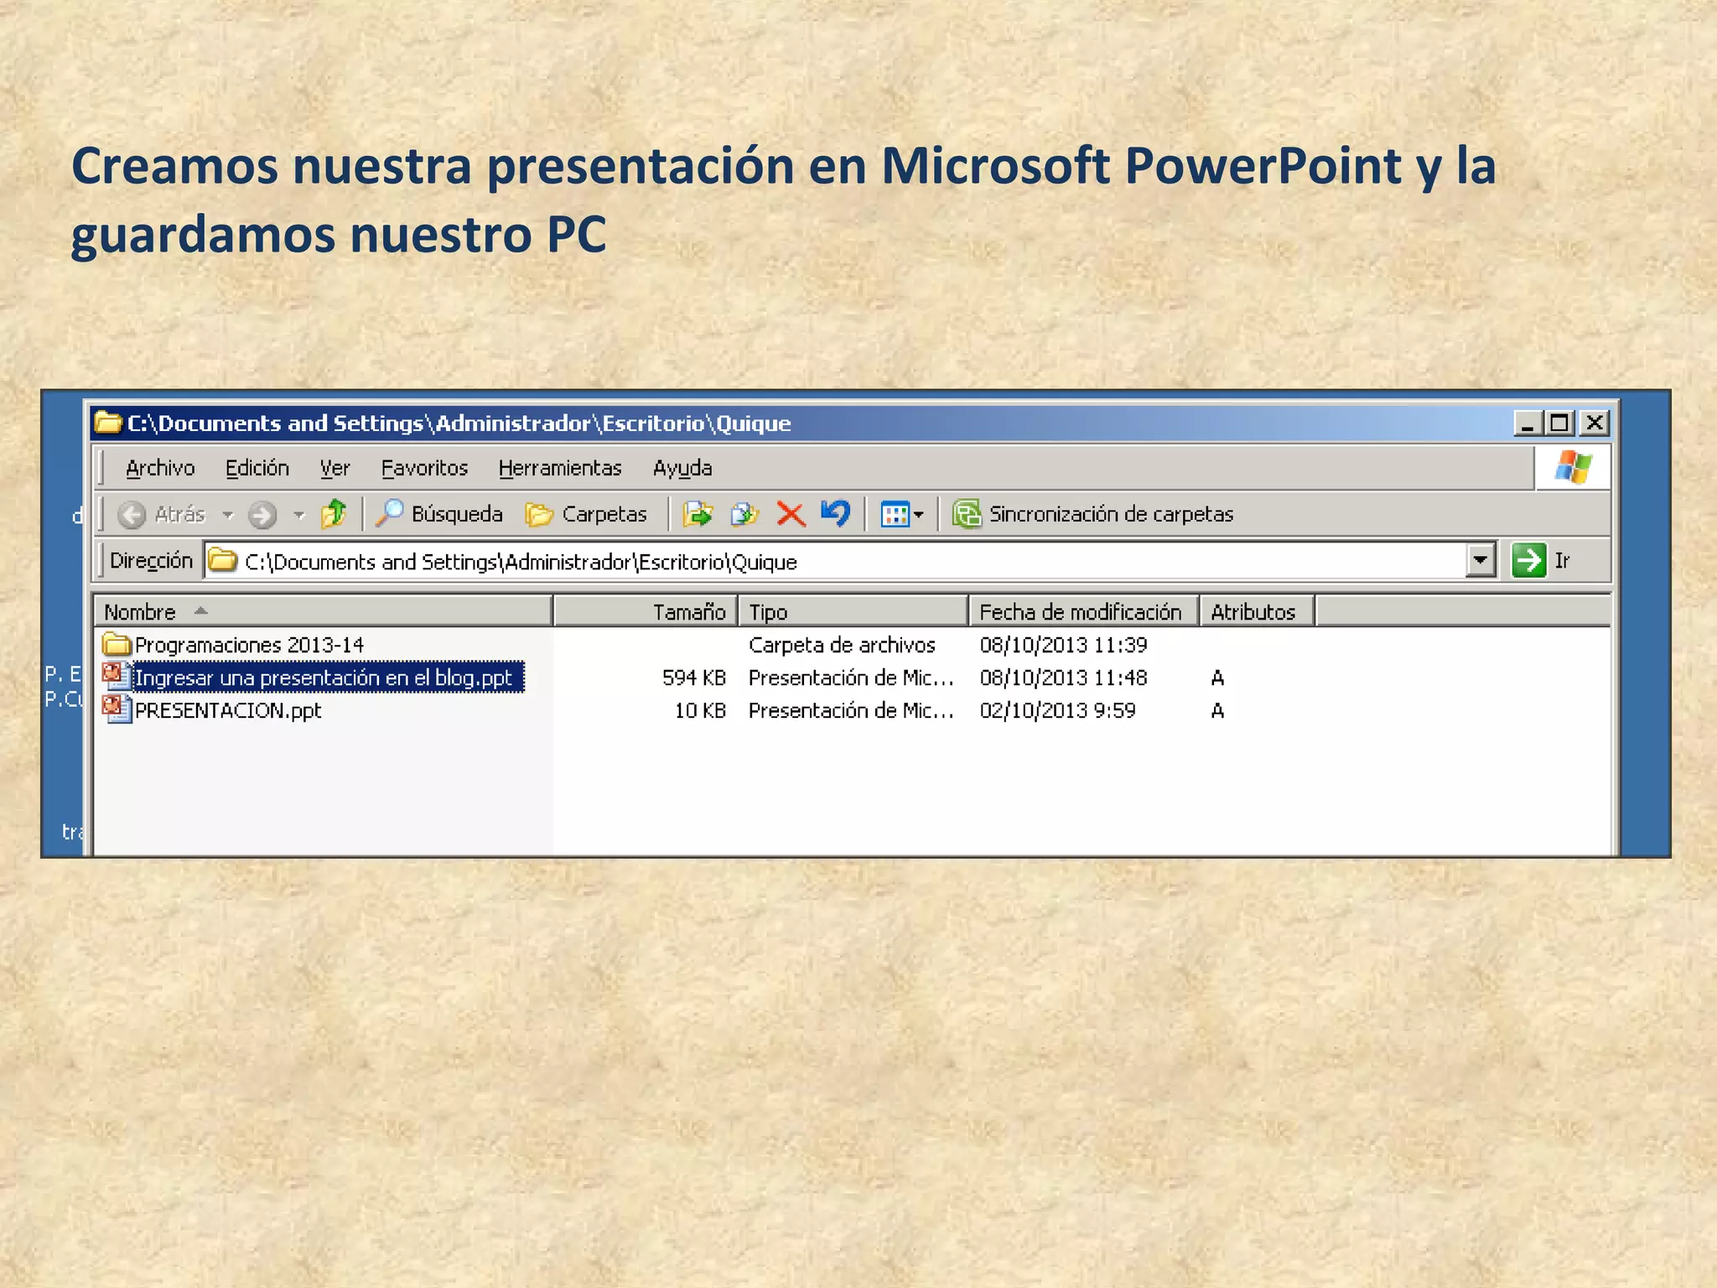1717x1288 pixels.
Task: Sort by Fecha de modificación header
Action: click(1082, 611)
